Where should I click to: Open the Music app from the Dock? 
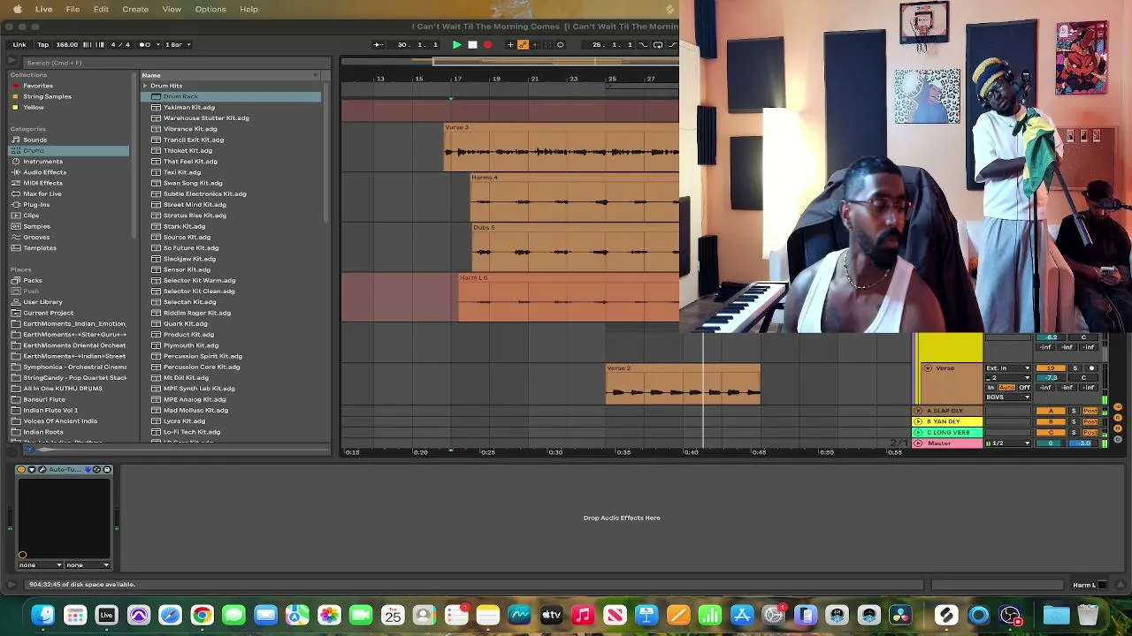583,615
